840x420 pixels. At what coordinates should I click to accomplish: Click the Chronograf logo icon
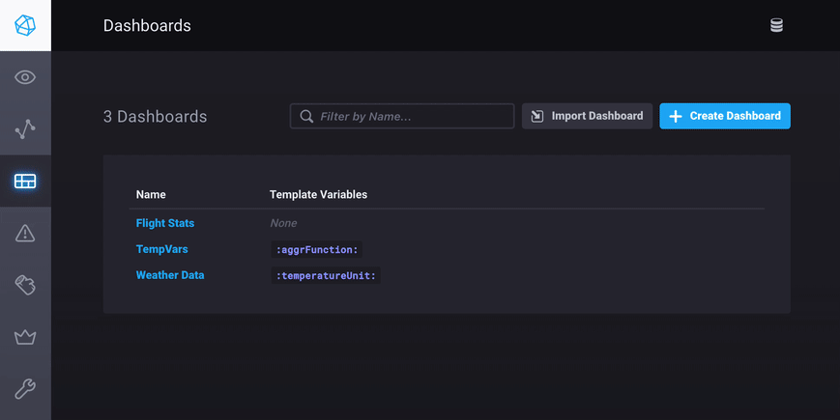pyautogui.click(x=25, y=25)
